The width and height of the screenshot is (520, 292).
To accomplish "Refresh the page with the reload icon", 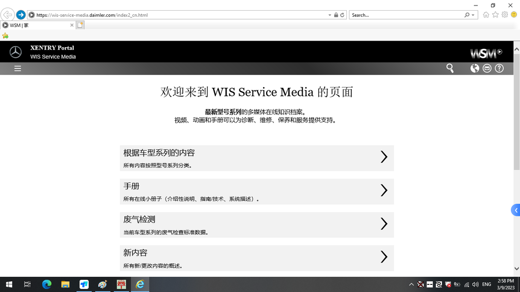I will coord(342,15).
